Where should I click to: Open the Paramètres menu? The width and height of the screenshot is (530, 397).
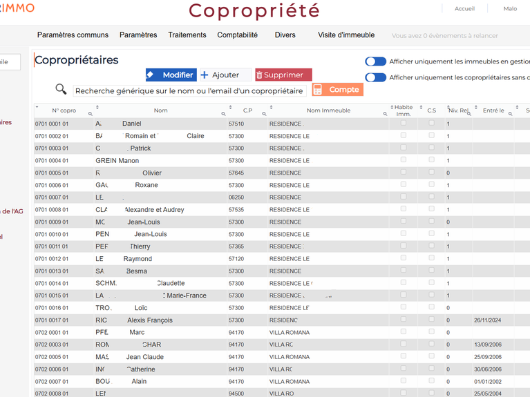pos(138,35)
